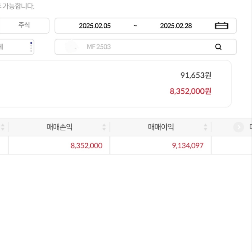
Task: Open the partially visible left dropdown
Action: click(15, 47)
